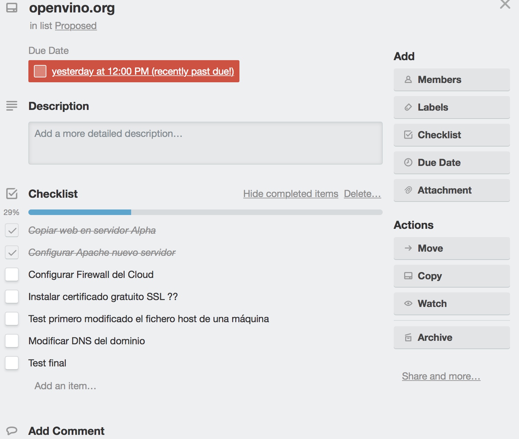Check Test primero modificado el fichero item
The image size is (519, 439).
[x=12, y=319]
